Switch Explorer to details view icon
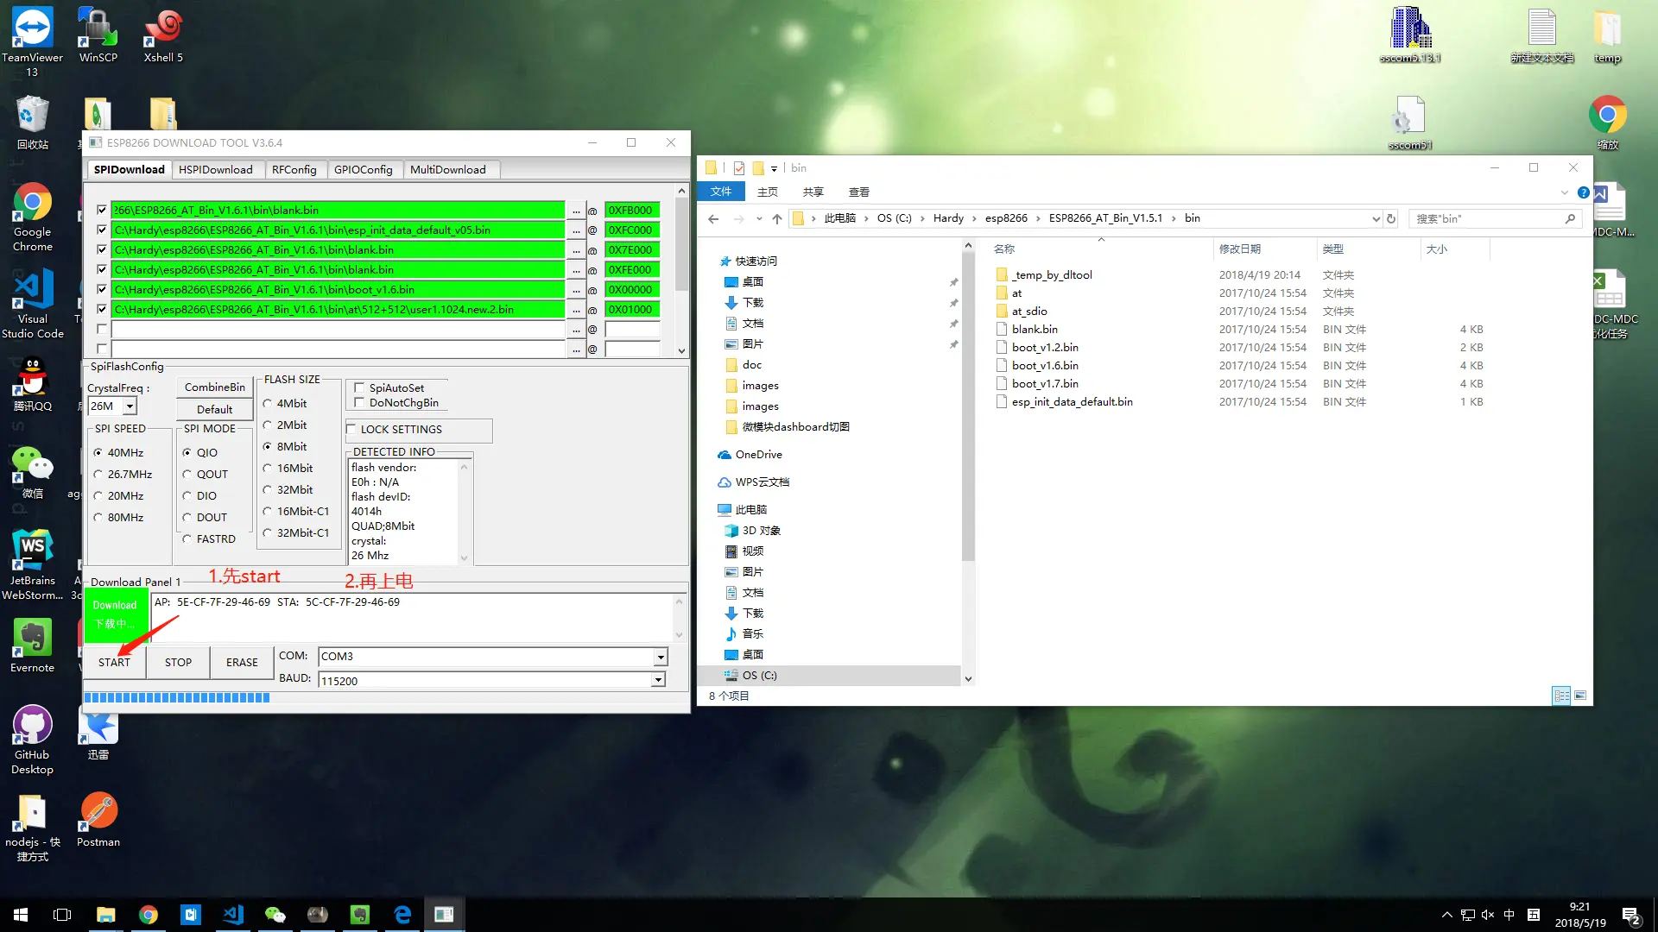The width and height of the screenshot is (1658, 932). 1561,696
